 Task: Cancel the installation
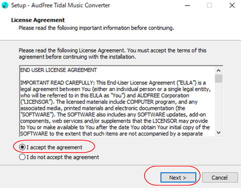click(220, 177)
